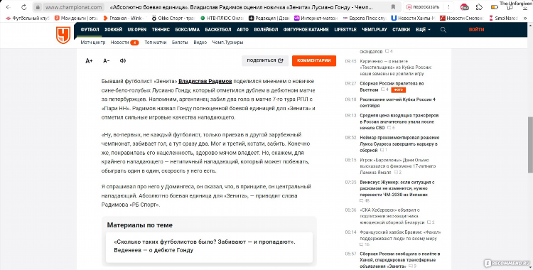Listen to the article via the speaker icon
Image resolution: width=533 pixels, height=270 pixels.
tap(123, 61)
